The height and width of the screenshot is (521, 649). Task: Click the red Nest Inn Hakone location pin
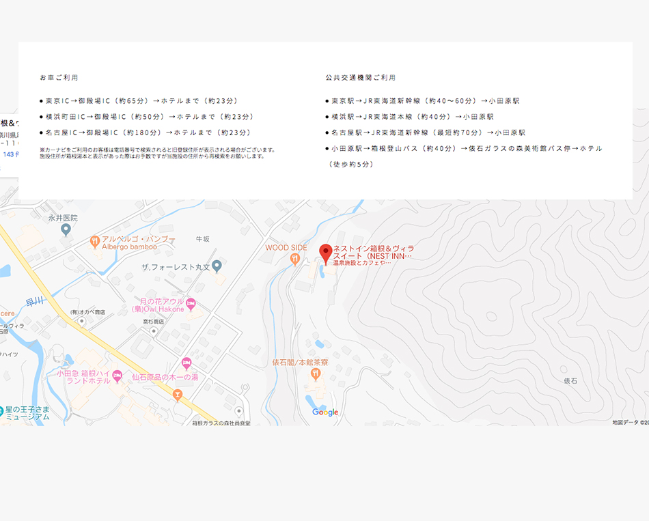[x=325, y=252]
